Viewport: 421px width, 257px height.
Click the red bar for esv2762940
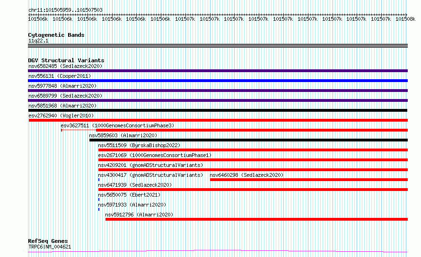click(x=218, y=120)
